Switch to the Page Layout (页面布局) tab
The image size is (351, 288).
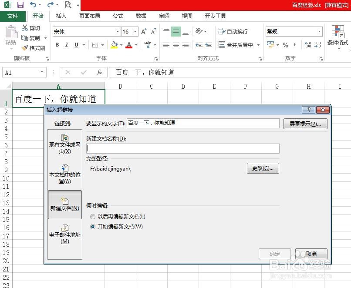pos(90,16)
